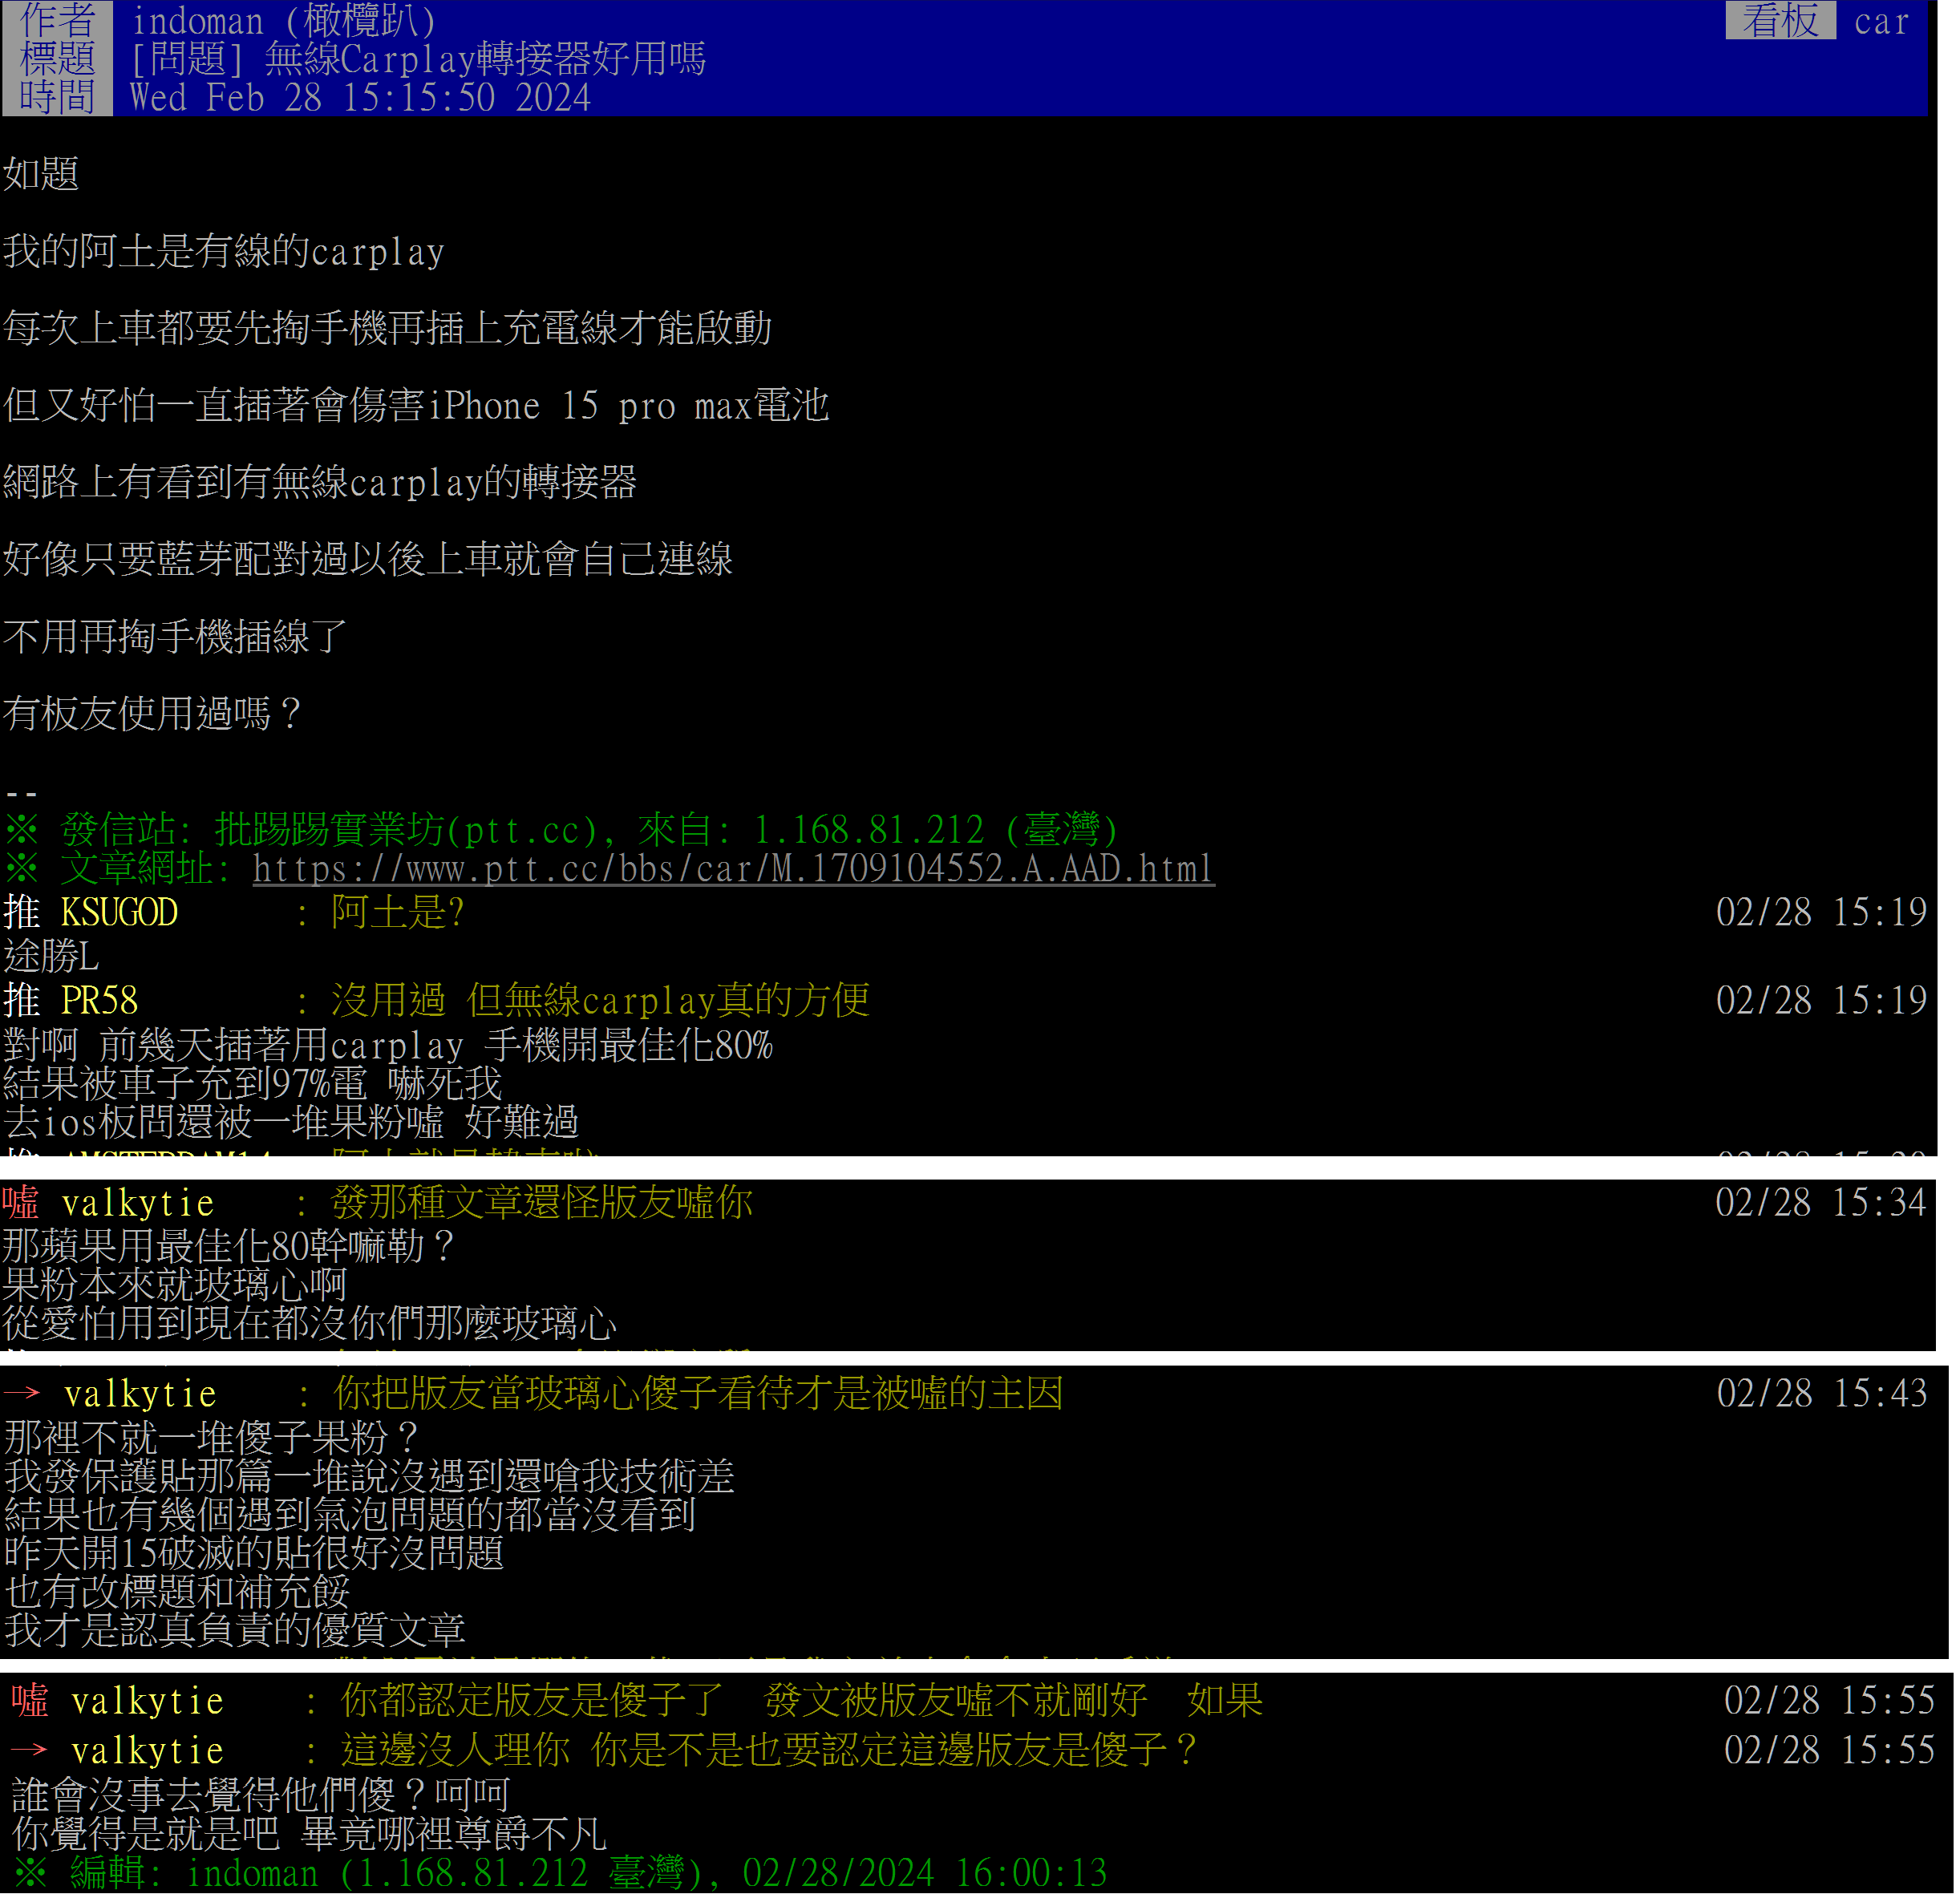Click commenter username PR58

[x=99, y=1000]
